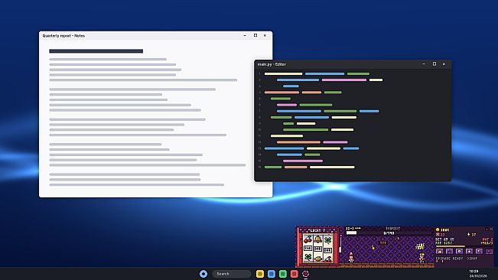Click the sparkle star icon button in game panel

pos(469,252)
